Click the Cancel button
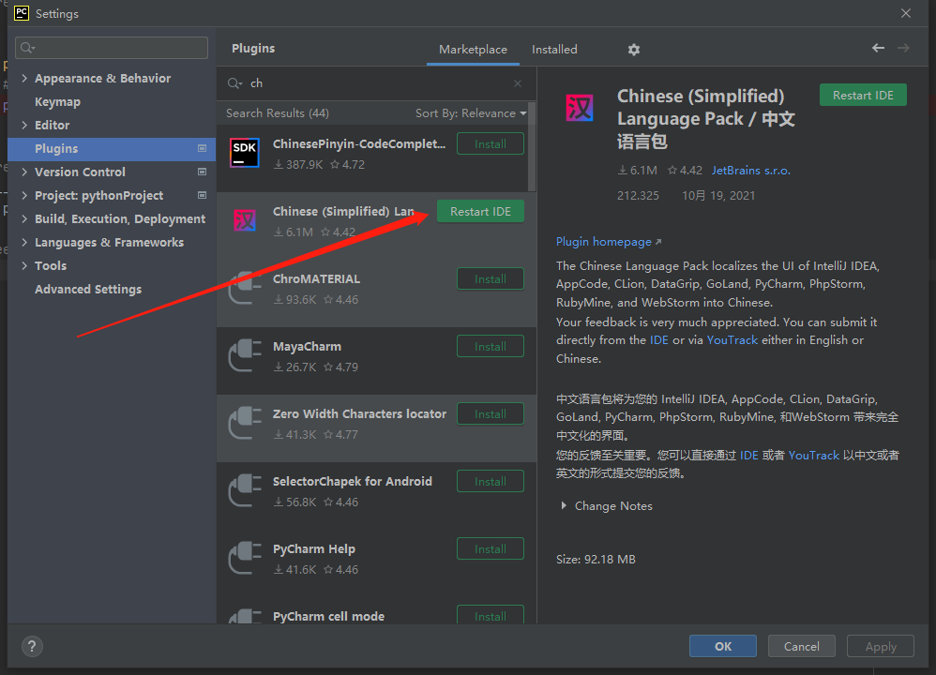This screenshot has width=936, height=675. [801, 646]
